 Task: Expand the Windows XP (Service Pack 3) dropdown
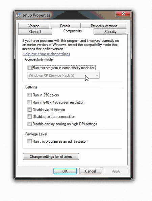pos(64,76)
